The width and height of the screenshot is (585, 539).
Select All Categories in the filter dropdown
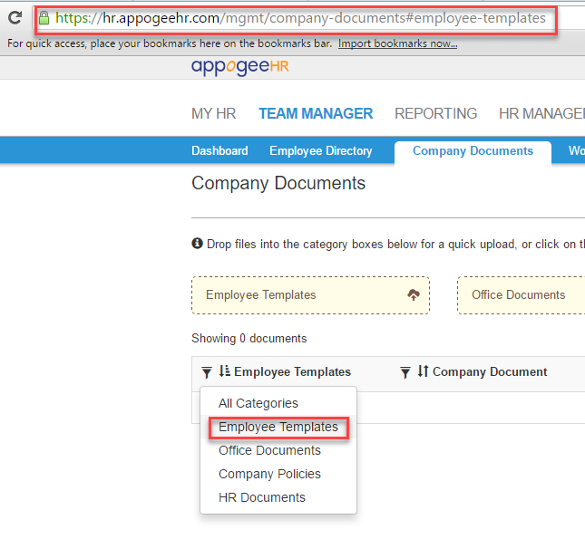(x=258, y=403)
